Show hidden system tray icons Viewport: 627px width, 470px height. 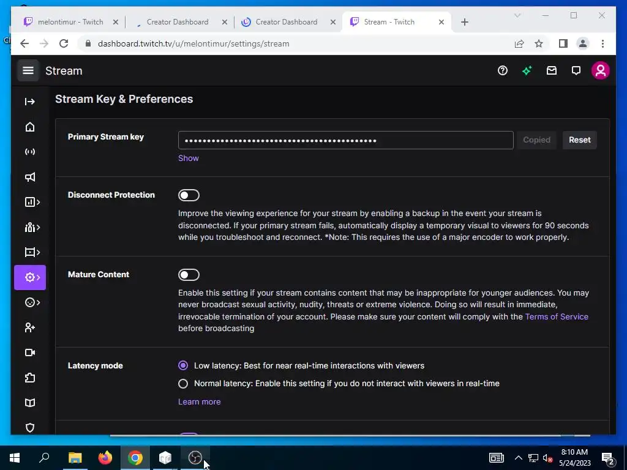[x=518, y=458]
